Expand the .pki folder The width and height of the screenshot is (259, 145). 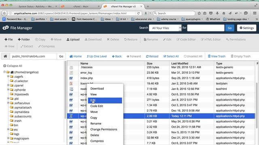coord(8,98)
